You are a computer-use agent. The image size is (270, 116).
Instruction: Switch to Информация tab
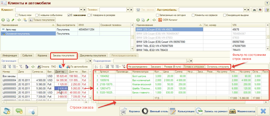[x=10, y=55]
